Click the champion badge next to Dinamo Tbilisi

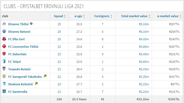click(31, 23)
